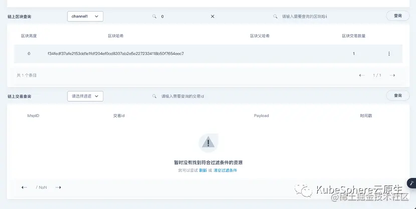Click the 1 / 1 page indicator
Screen dimensions: 416x209
[377, 75]
